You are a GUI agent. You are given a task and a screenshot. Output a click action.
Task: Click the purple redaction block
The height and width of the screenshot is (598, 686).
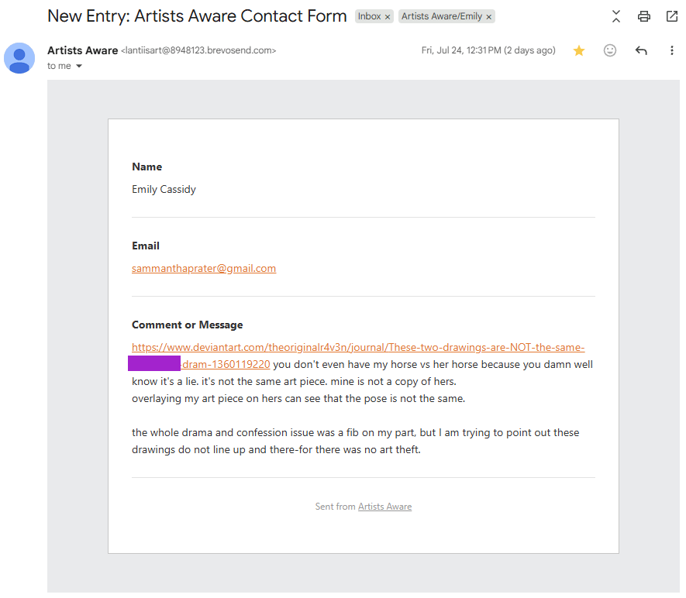154,364
